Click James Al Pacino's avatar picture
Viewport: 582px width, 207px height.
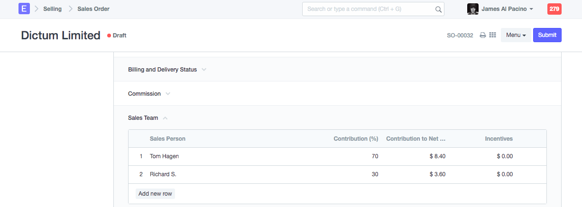pyautogui.click(x=472, y=9)
